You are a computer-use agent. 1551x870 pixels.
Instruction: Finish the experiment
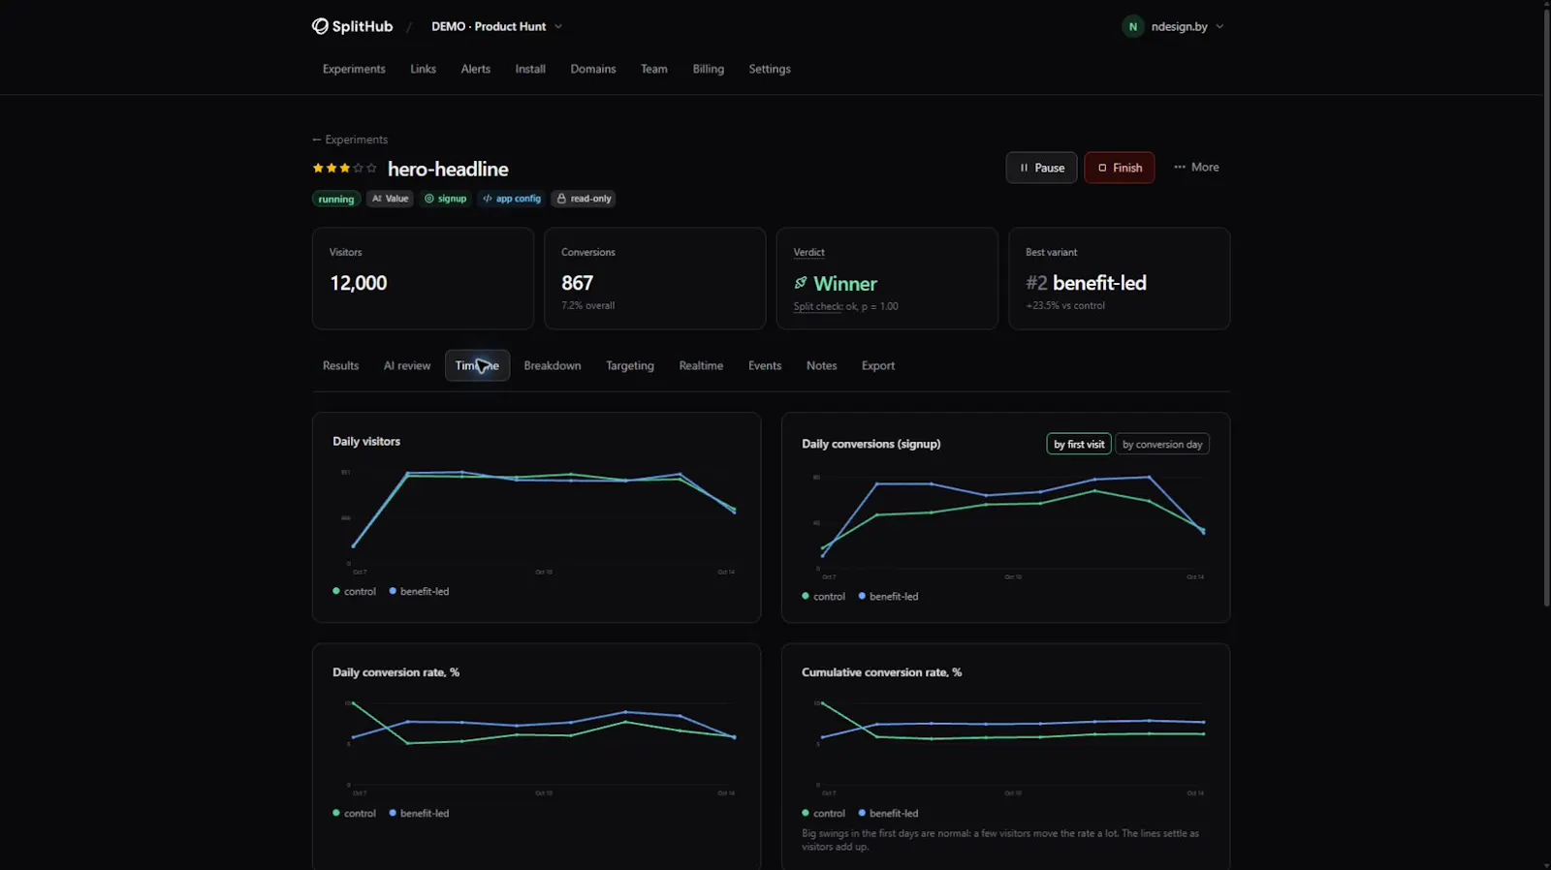pyautogui.click(x=1120, y=168)
